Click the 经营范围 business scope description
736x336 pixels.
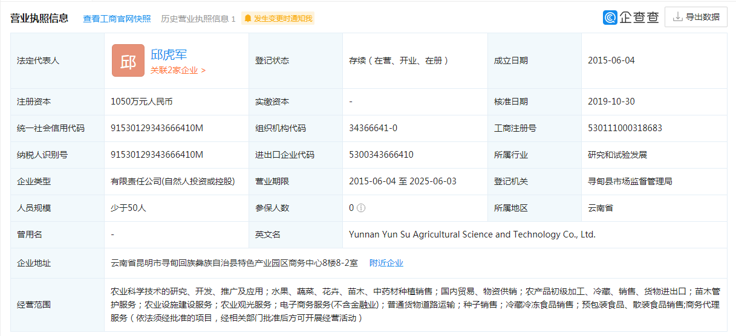point(415,304)
